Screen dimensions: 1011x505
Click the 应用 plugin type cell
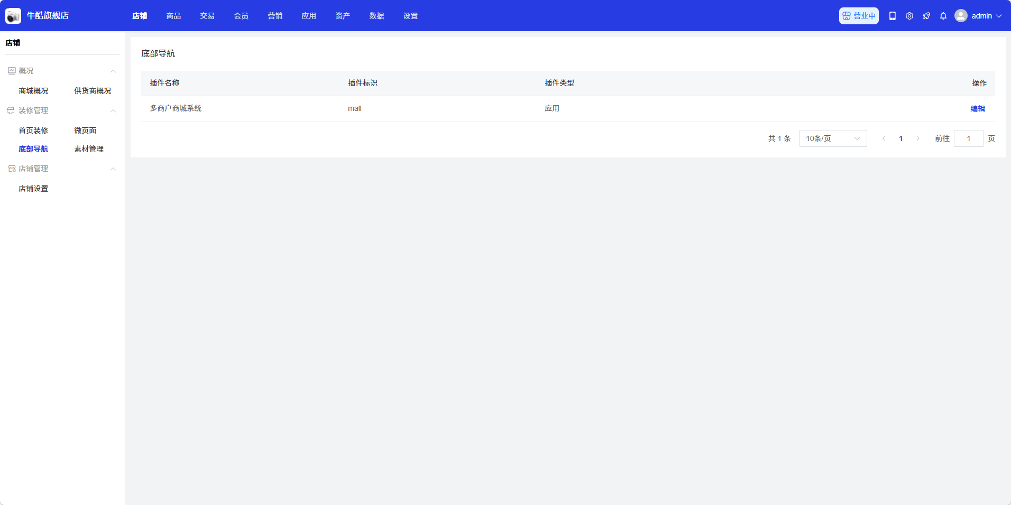552,108
